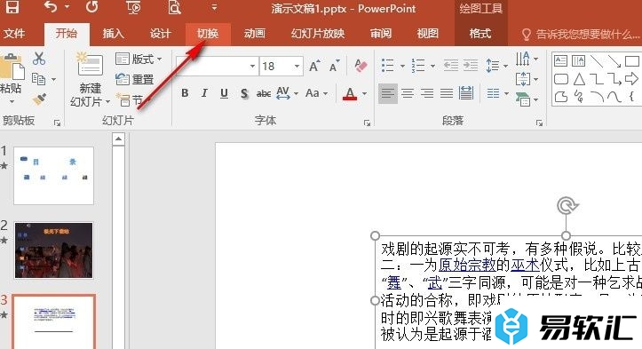
Task: Open the 动画 tab
Action: coord(254,34)
